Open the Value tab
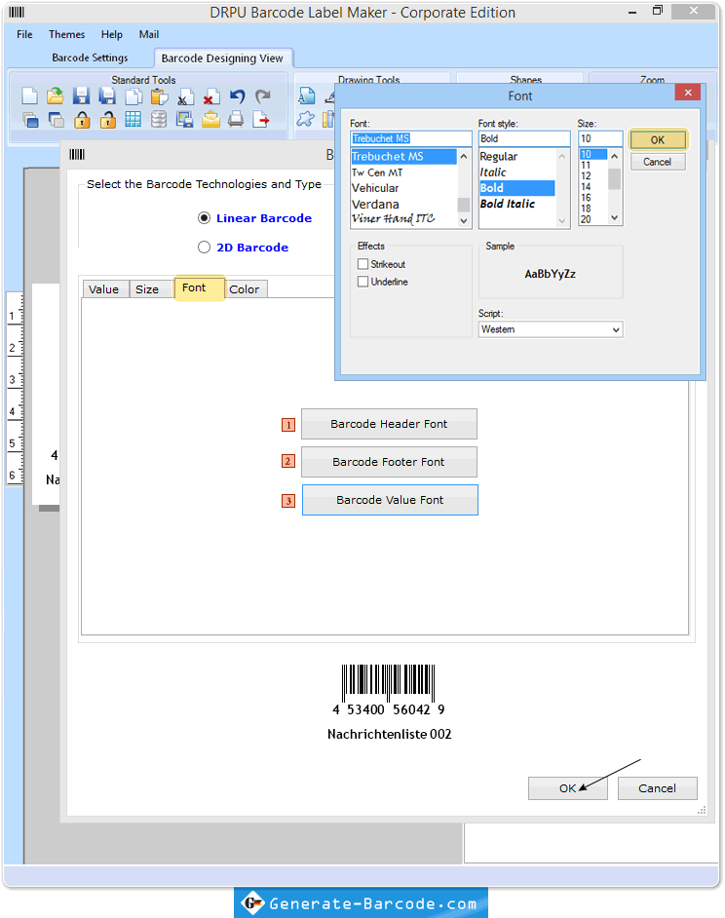This screenshot has height=918, width=725. 104,289
